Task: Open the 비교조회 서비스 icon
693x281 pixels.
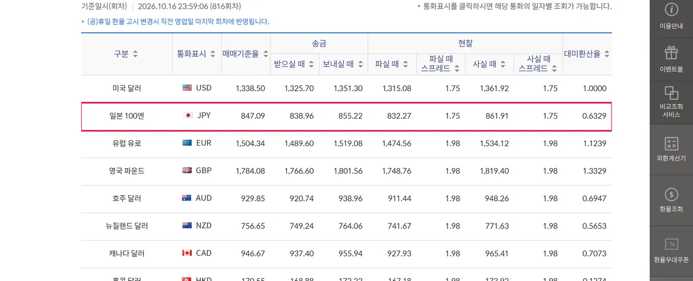Action: [x=671, y=93]
